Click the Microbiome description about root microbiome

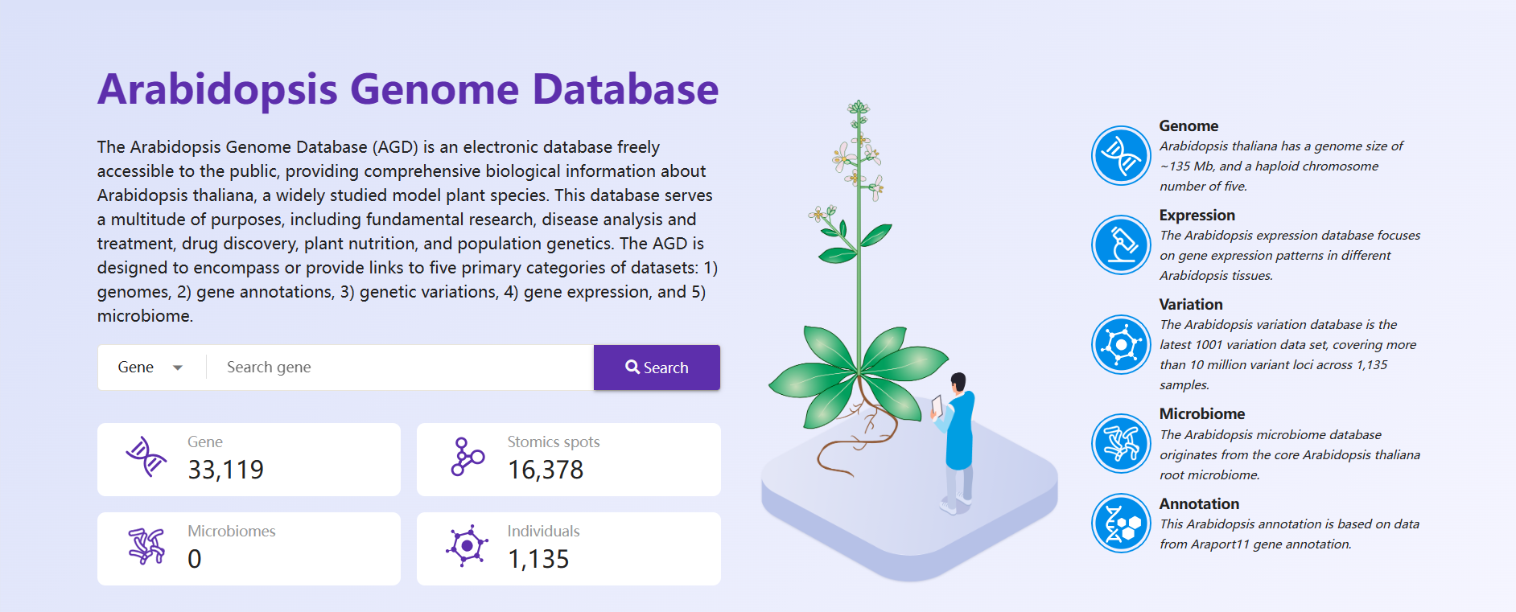point(1290,455)
